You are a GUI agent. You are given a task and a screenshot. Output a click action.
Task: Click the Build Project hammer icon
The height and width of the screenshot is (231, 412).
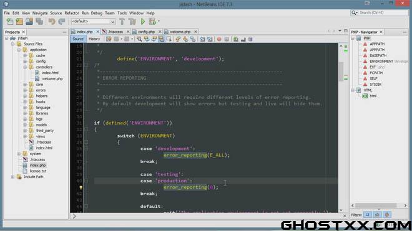(122, 22)
